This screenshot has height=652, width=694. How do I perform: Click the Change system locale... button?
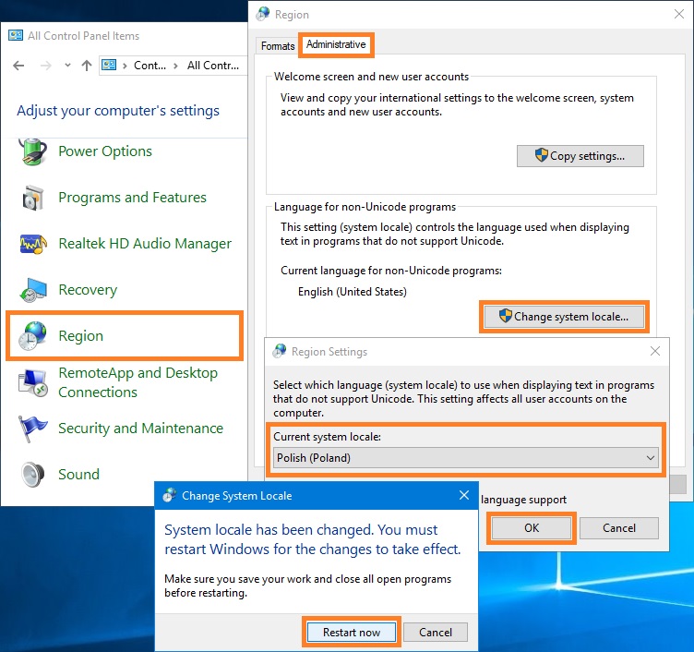click(564, 317)
